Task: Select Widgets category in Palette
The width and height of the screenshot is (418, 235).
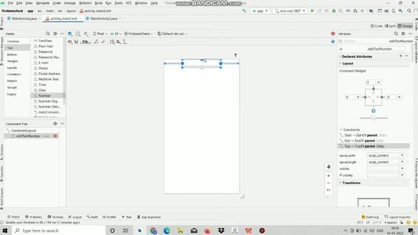Action: point(12,61)
